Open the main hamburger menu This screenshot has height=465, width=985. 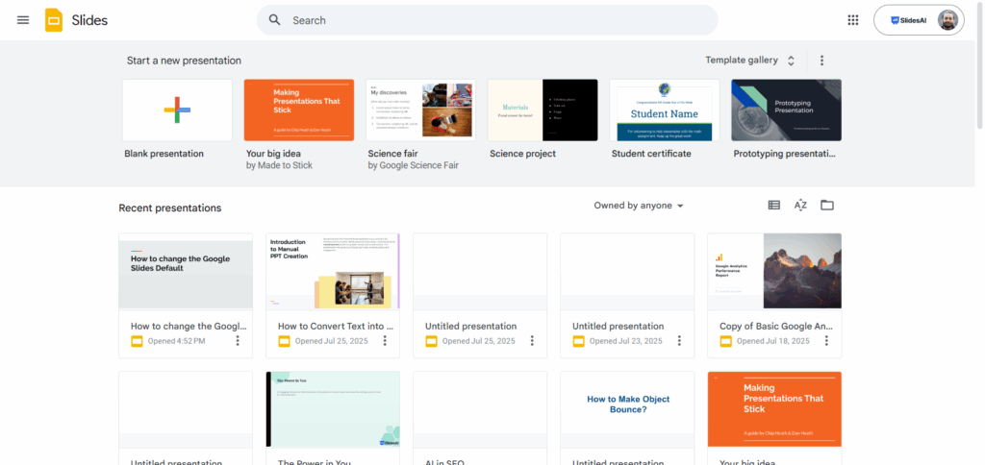tap(23, 20)
